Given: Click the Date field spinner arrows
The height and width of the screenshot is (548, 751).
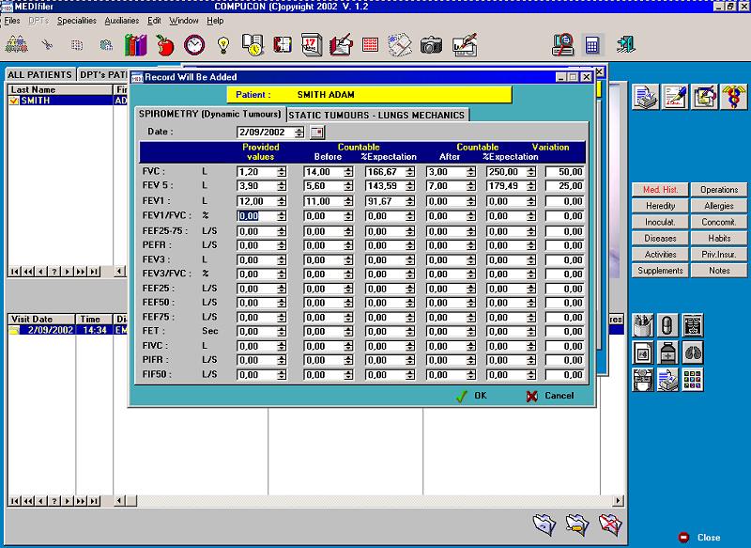Looking at the screenshot, I should (299, 133).
